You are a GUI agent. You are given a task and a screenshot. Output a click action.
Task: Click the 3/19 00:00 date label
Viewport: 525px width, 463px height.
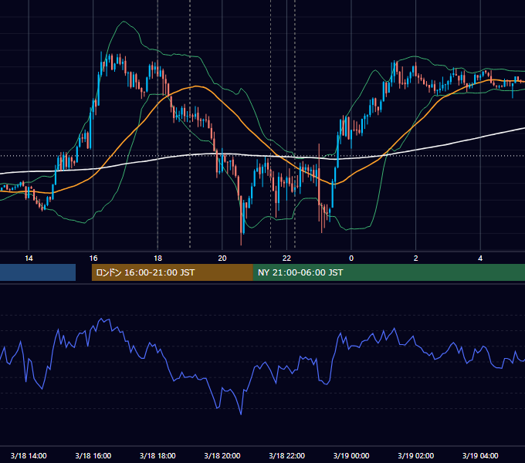pyautogui.click(x=351, y=455)
